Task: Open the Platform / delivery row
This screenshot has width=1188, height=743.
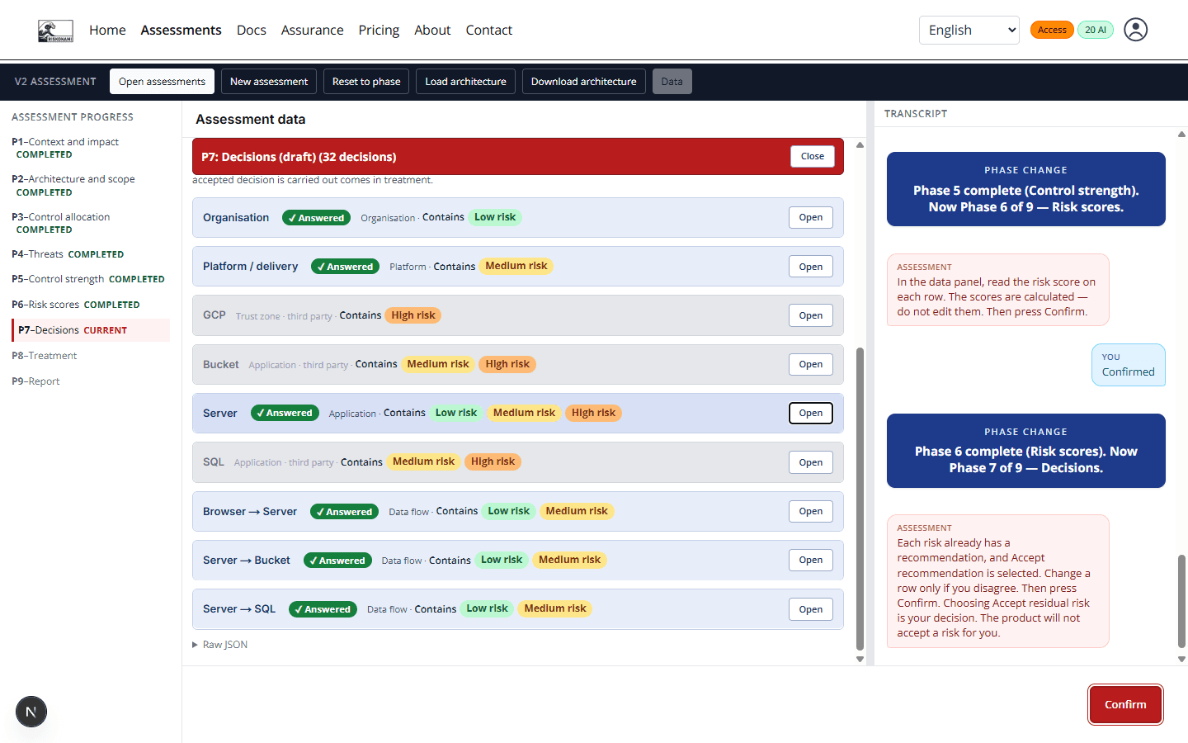Action: [811, 267]
